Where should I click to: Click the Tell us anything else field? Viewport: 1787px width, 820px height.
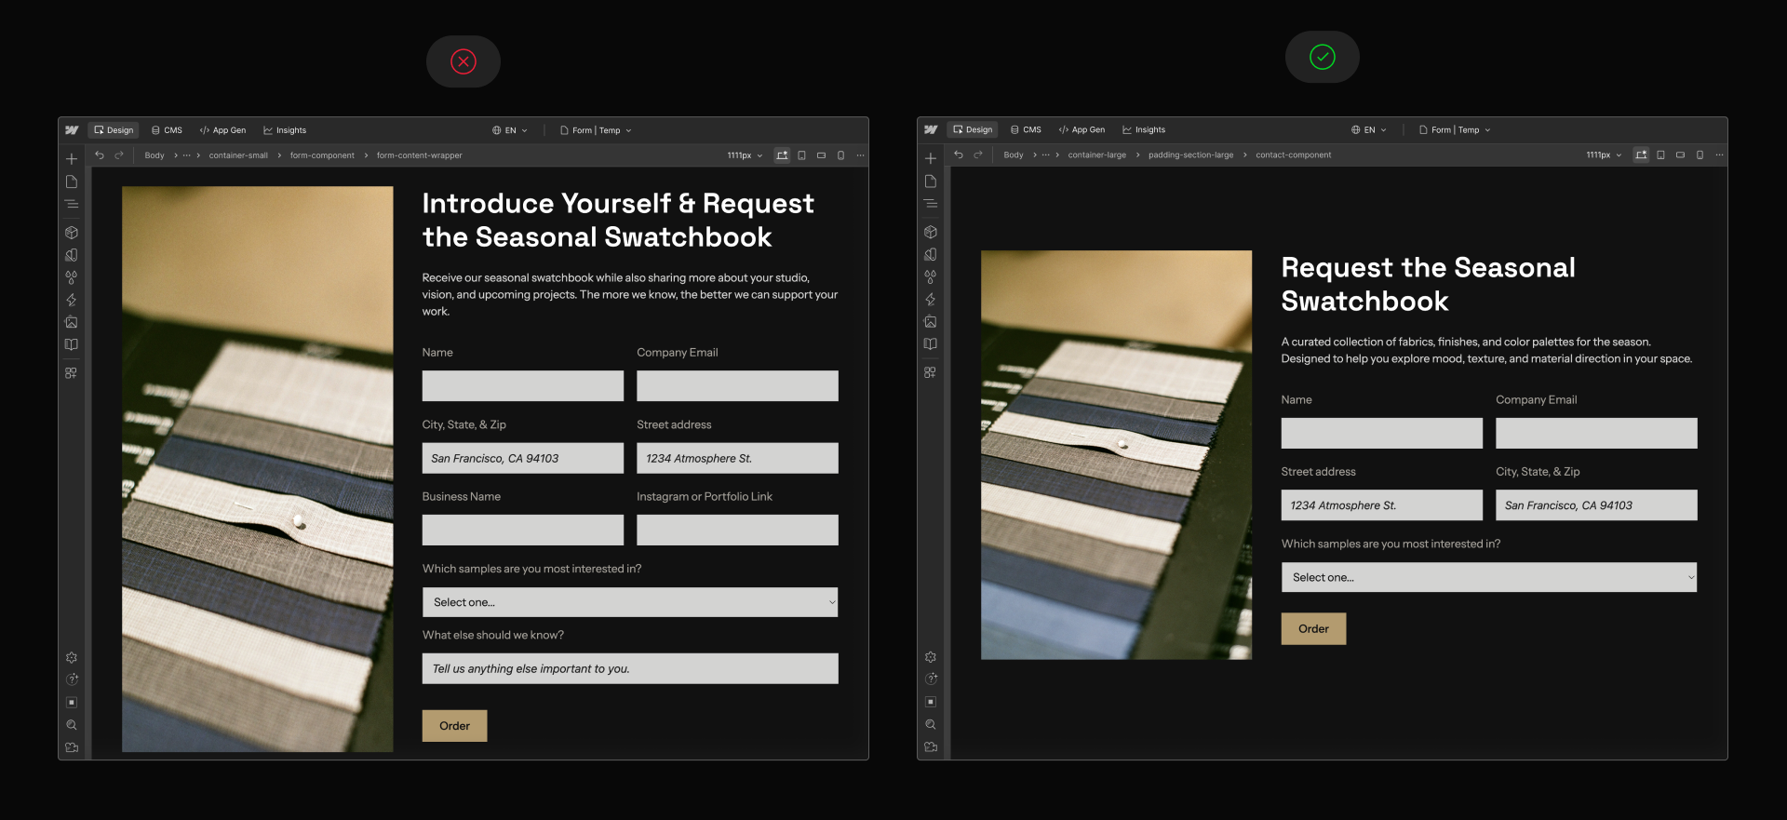(x=630, y=668)
